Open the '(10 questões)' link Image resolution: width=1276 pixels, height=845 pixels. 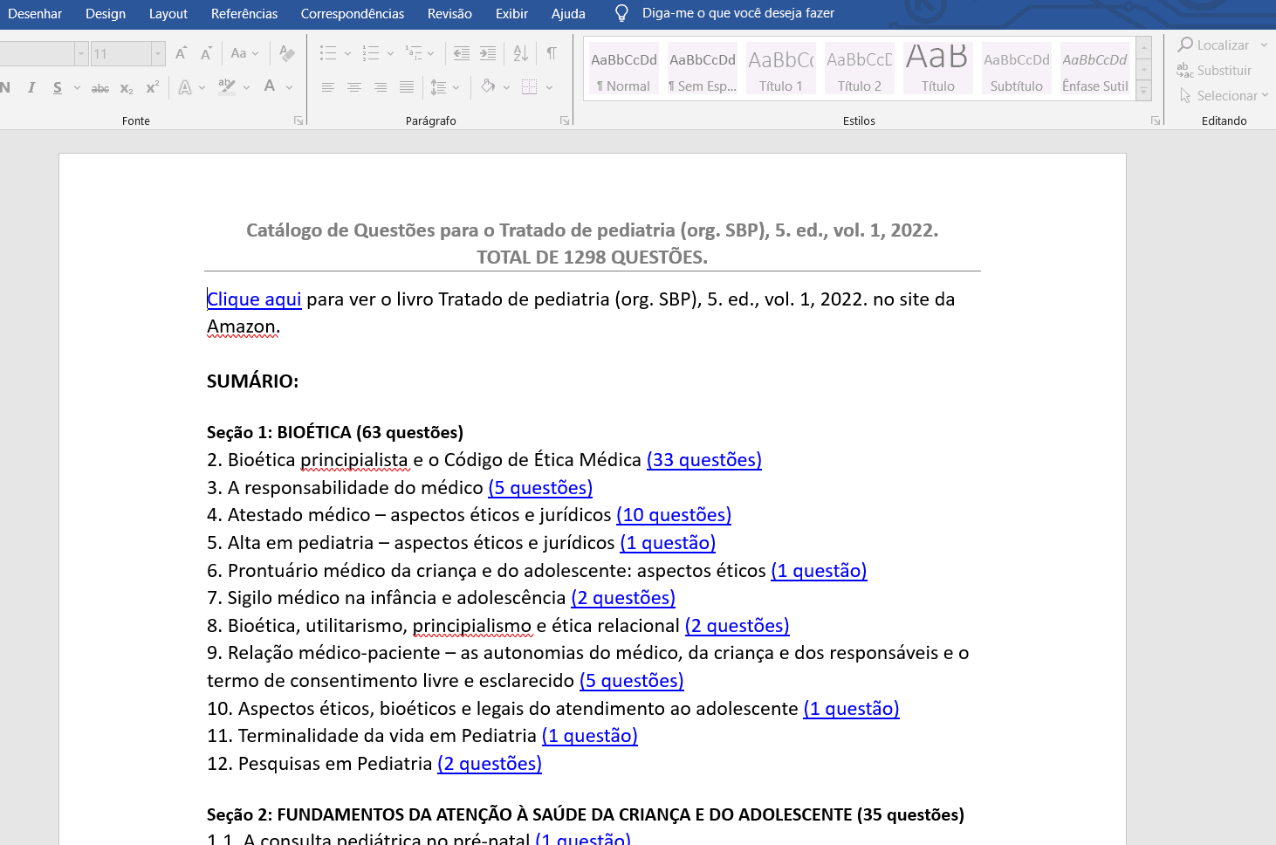point(674,515)
